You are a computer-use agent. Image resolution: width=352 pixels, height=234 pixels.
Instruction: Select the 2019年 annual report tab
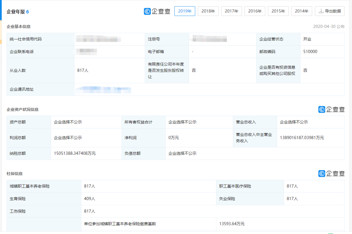coord(184,11)
